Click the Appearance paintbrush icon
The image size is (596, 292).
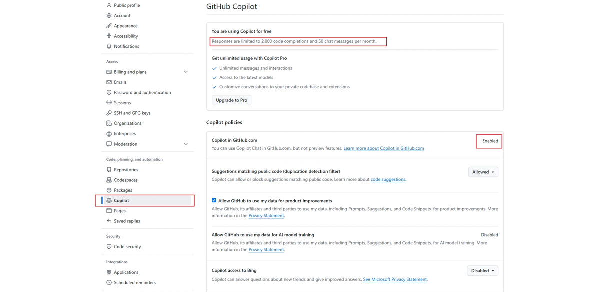[x=109, y=26]
